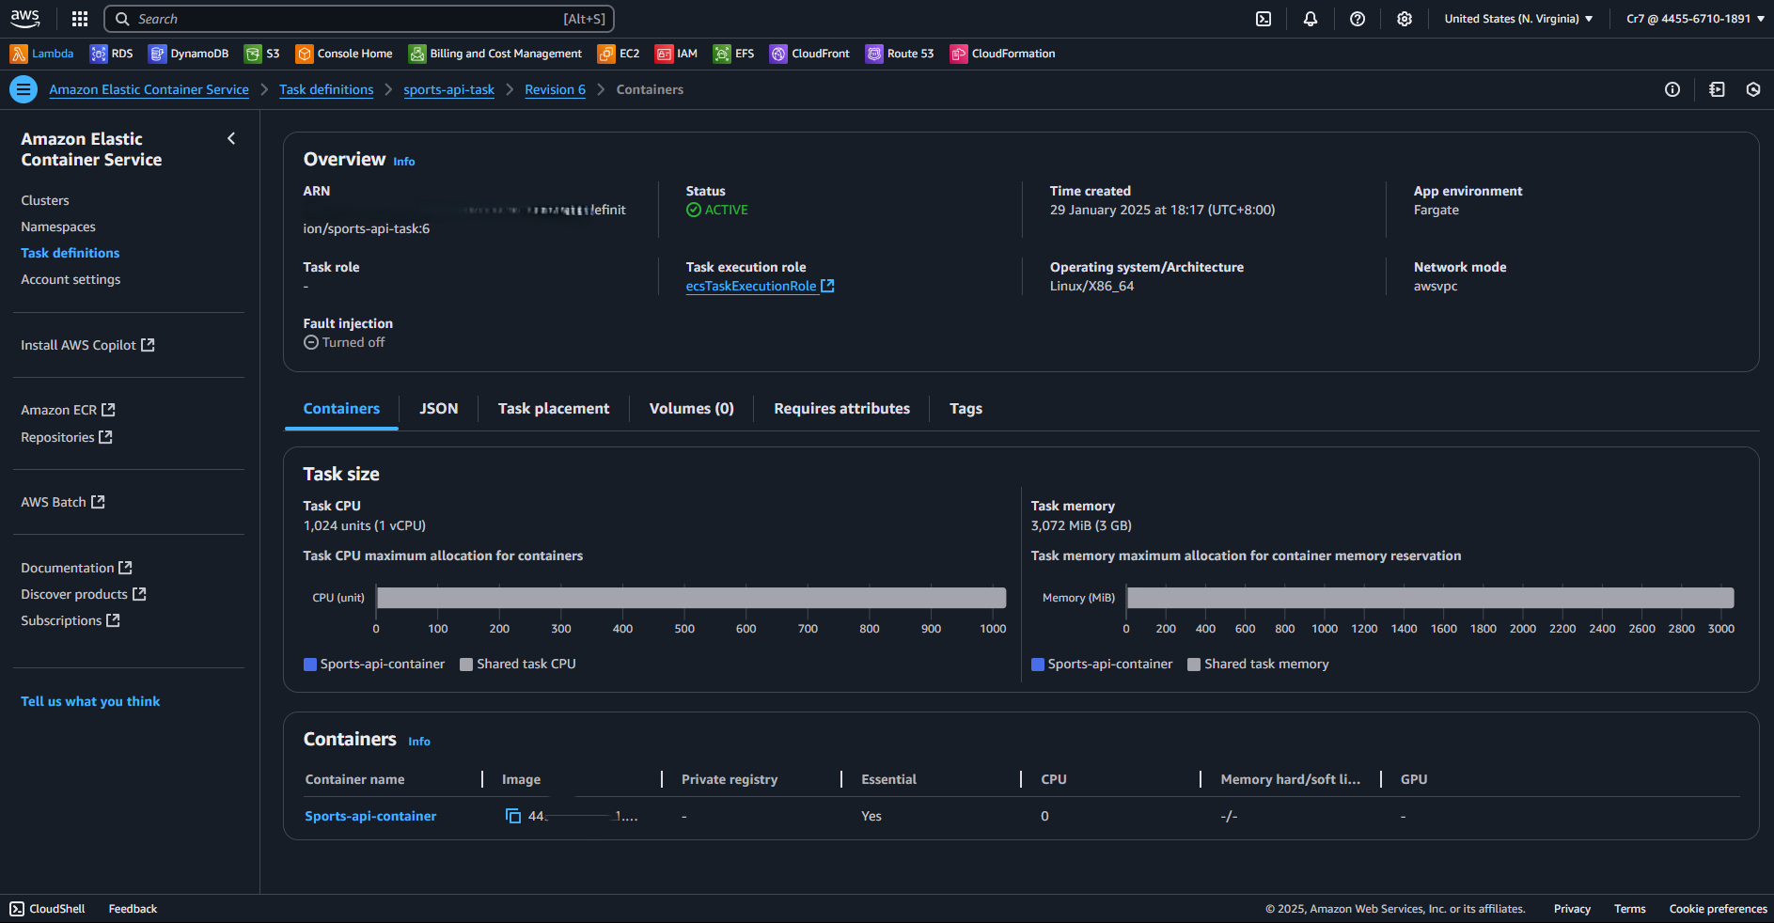1774x923 pixels.
Task: Open the help question mark icon
Action: 1358,19
